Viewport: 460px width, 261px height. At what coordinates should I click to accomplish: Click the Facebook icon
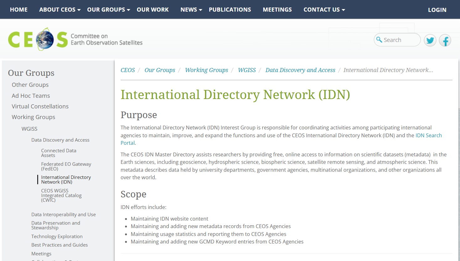pos(445,40)
